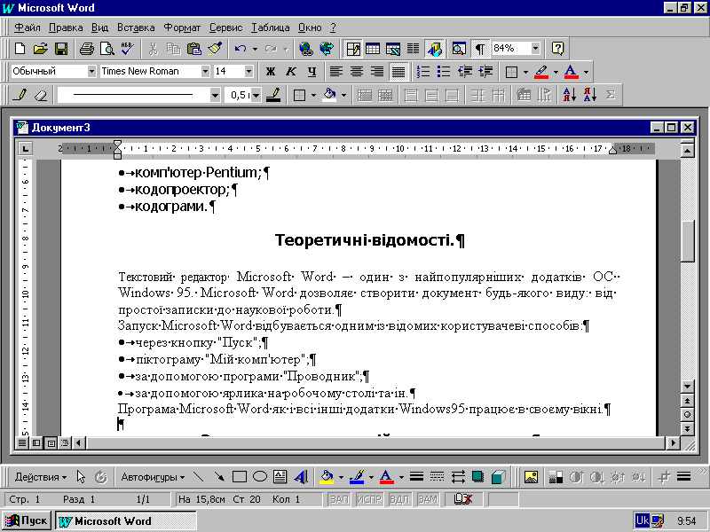
Task: Open the Таблица menu
Action: click(271, 27)
